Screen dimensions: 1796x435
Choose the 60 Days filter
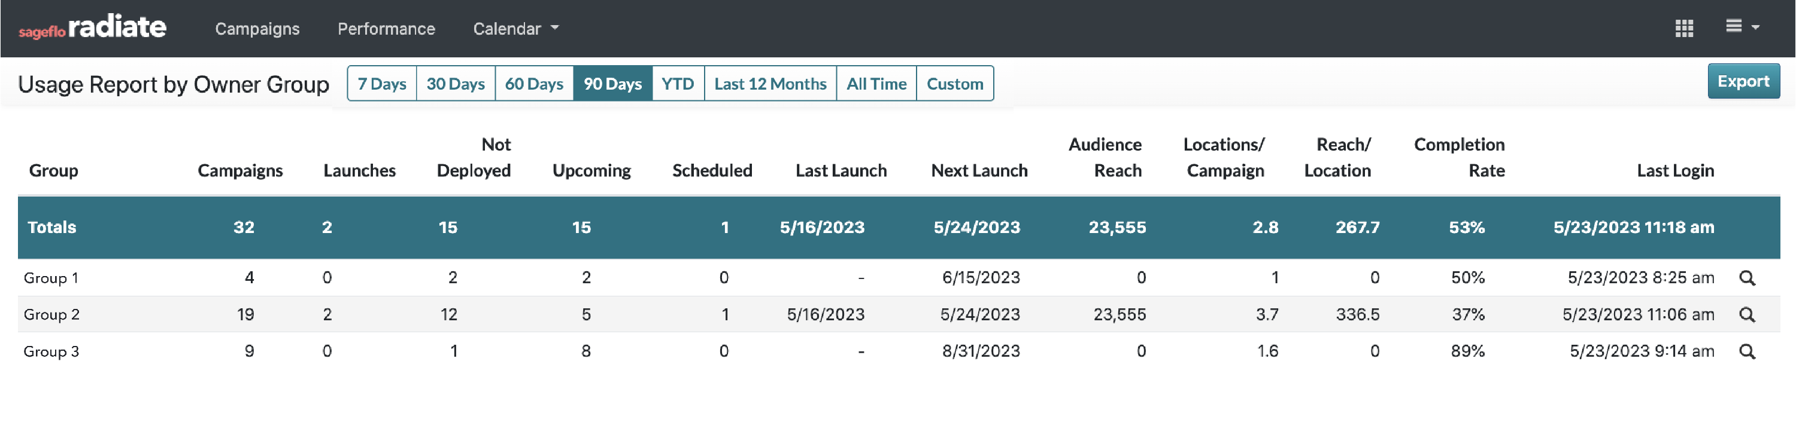tap(534, 84)
